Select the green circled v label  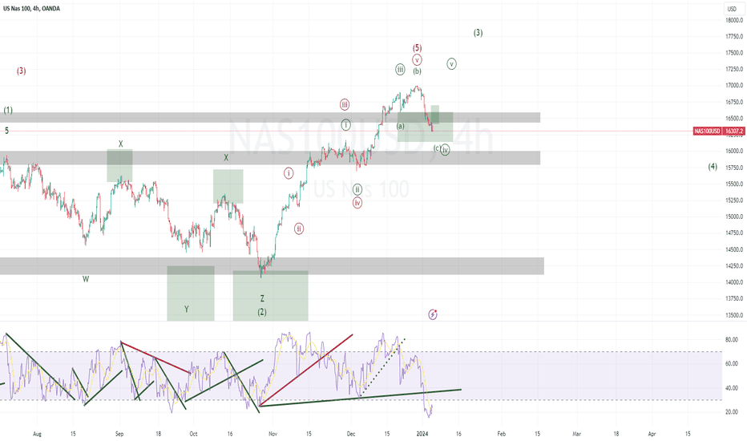pos(451,64)
